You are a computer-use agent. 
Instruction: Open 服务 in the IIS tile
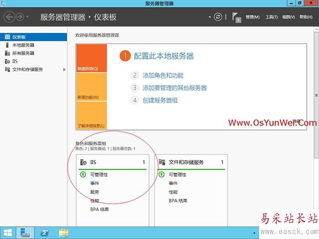pyautogui.click(x=95, y=192)
